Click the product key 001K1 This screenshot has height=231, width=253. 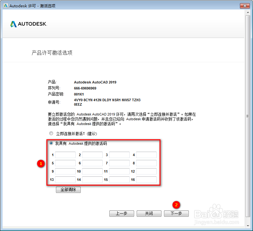[79, 94]
